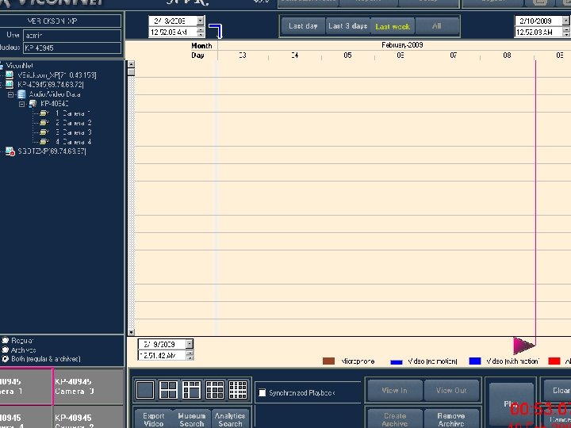Click the disconnected SGDTZXP computer icon
This screenshot has height=428, width=571.
10,151
